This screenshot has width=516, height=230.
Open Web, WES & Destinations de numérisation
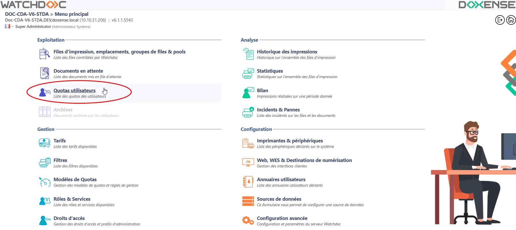pyautogui.click(x=304, y=160)
